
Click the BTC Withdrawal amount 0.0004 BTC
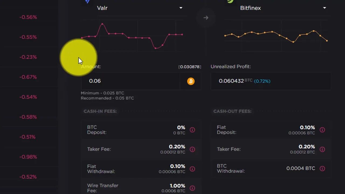[x=301, y=168]
